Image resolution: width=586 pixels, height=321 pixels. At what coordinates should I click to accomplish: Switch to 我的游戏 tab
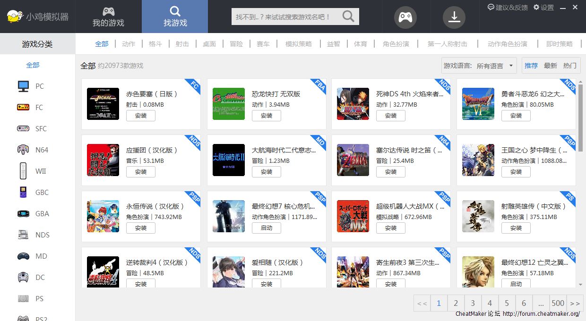[x=108, y=17]
